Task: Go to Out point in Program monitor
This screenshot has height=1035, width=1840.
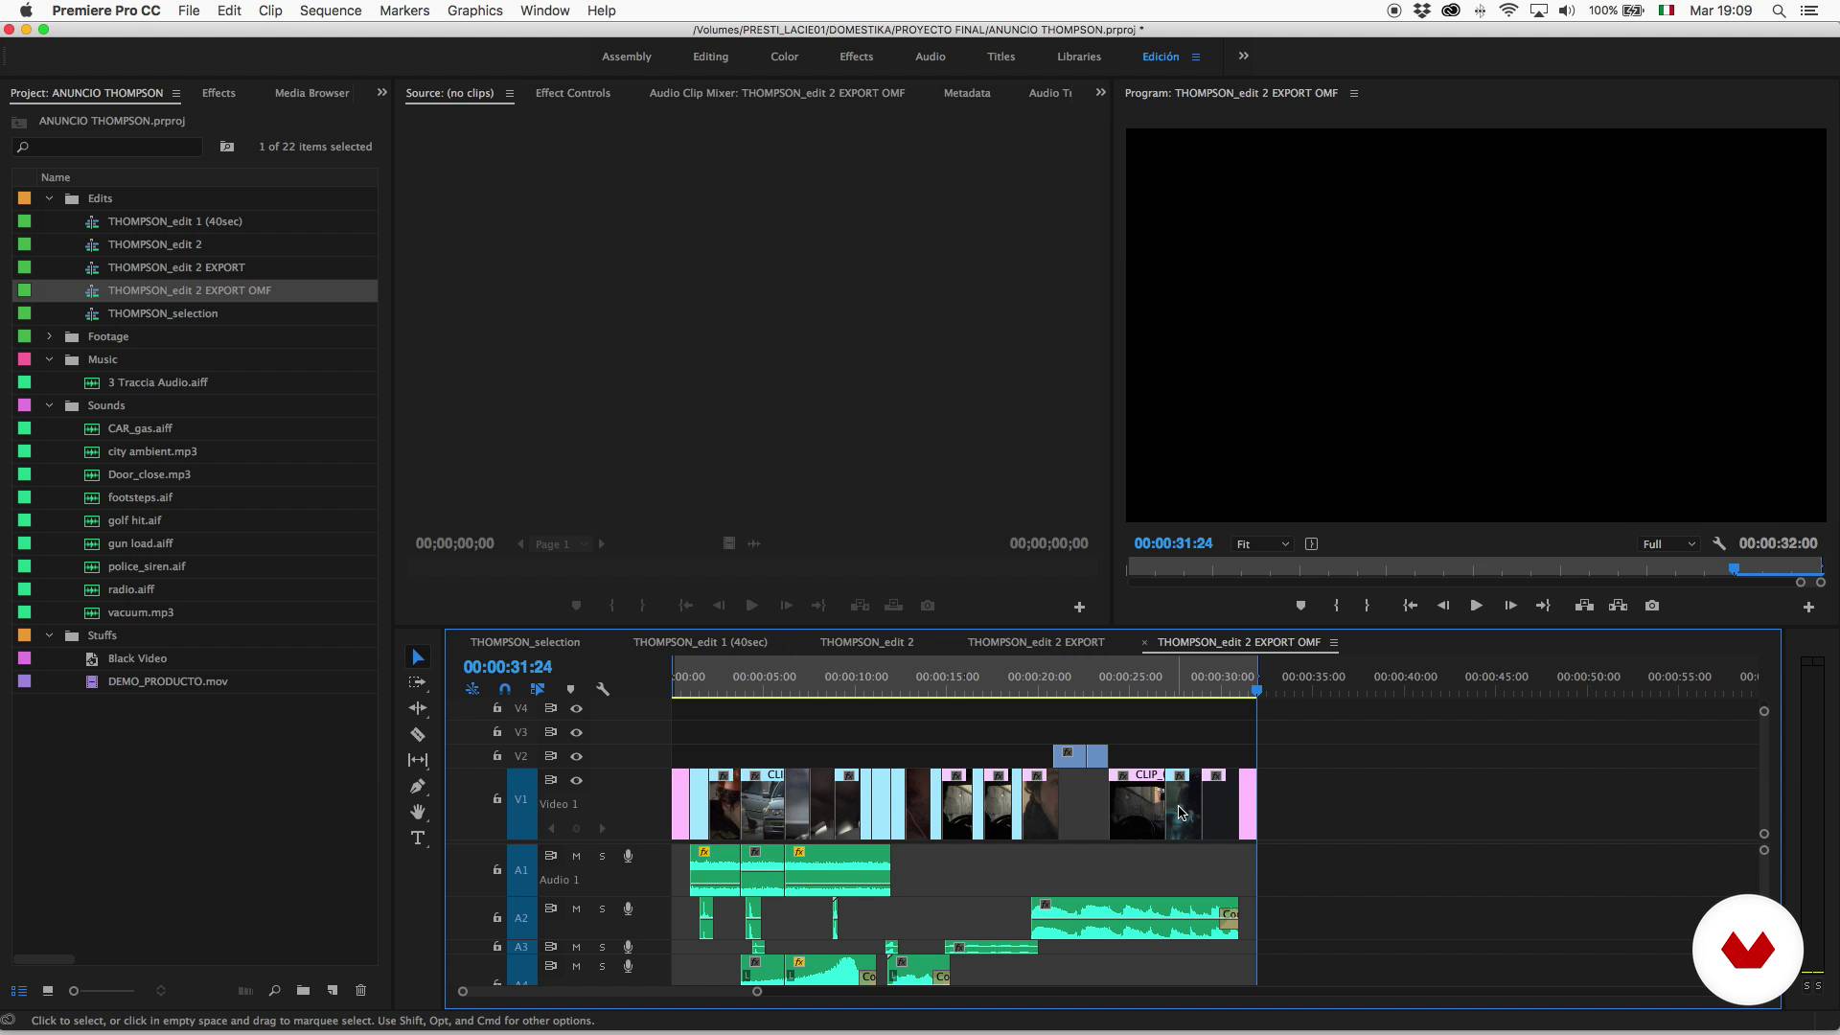Action: point(1543,606)
